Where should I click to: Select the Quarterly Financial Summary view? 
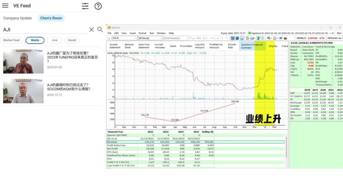click(252, 46)
